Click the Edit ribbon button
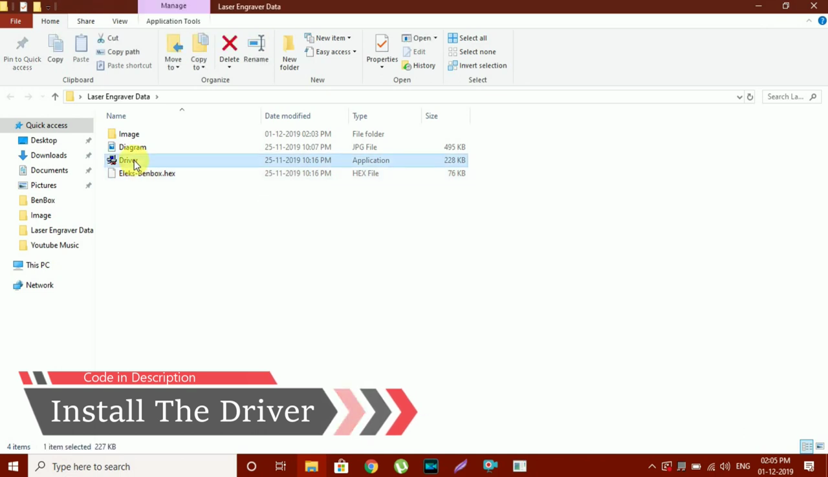The width and height of the screenshot is (828, 477). (414, 52)
